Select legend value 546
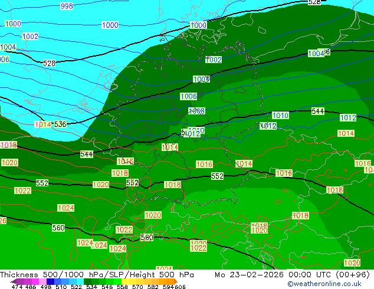The height and width of the screenshot is (289, 374). click(x=106, y=287)
